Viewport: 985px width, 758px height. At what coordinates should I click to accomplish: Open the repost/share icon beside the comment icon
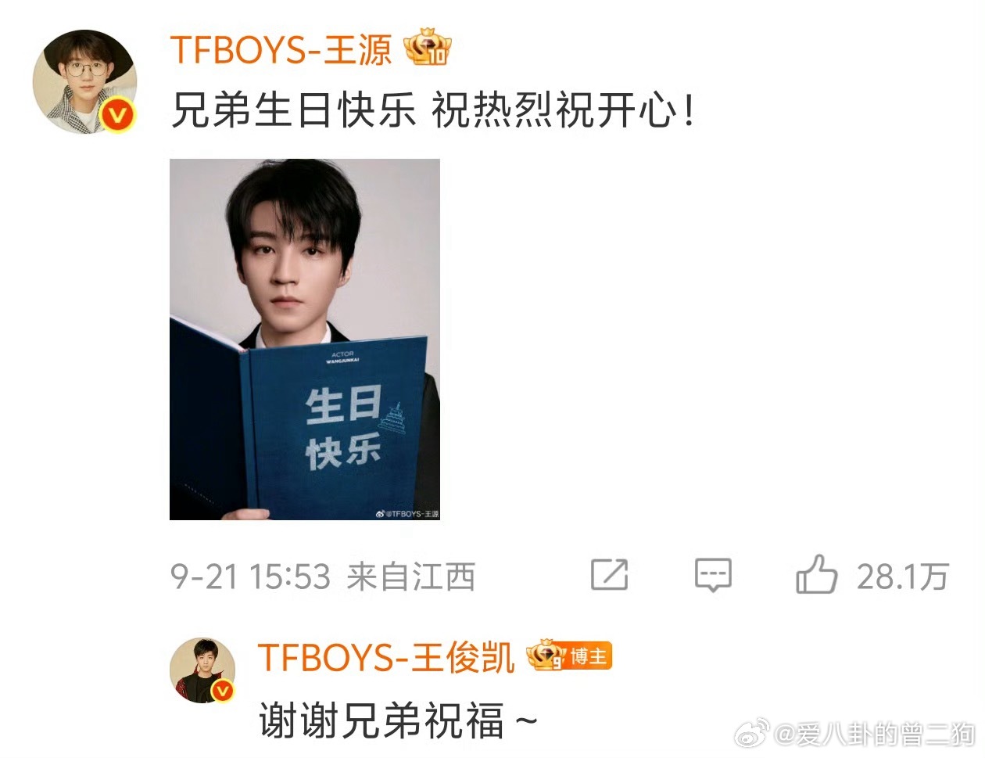tap(609, 575)
